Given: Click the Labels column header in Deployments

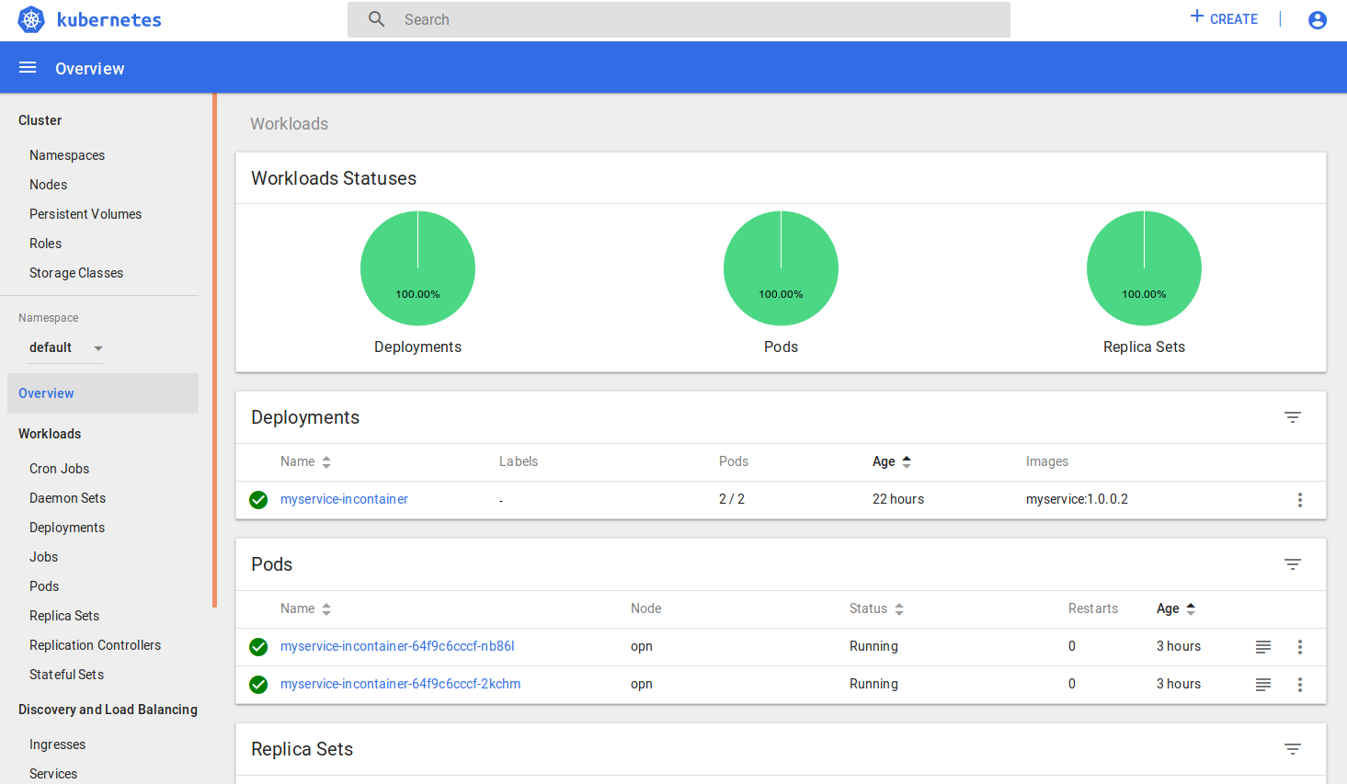Looking at the screenshot, I should tap(519, 461).
